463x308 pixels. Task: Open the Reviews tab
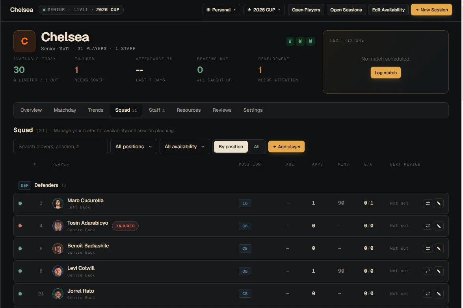[x=222, y=110]
